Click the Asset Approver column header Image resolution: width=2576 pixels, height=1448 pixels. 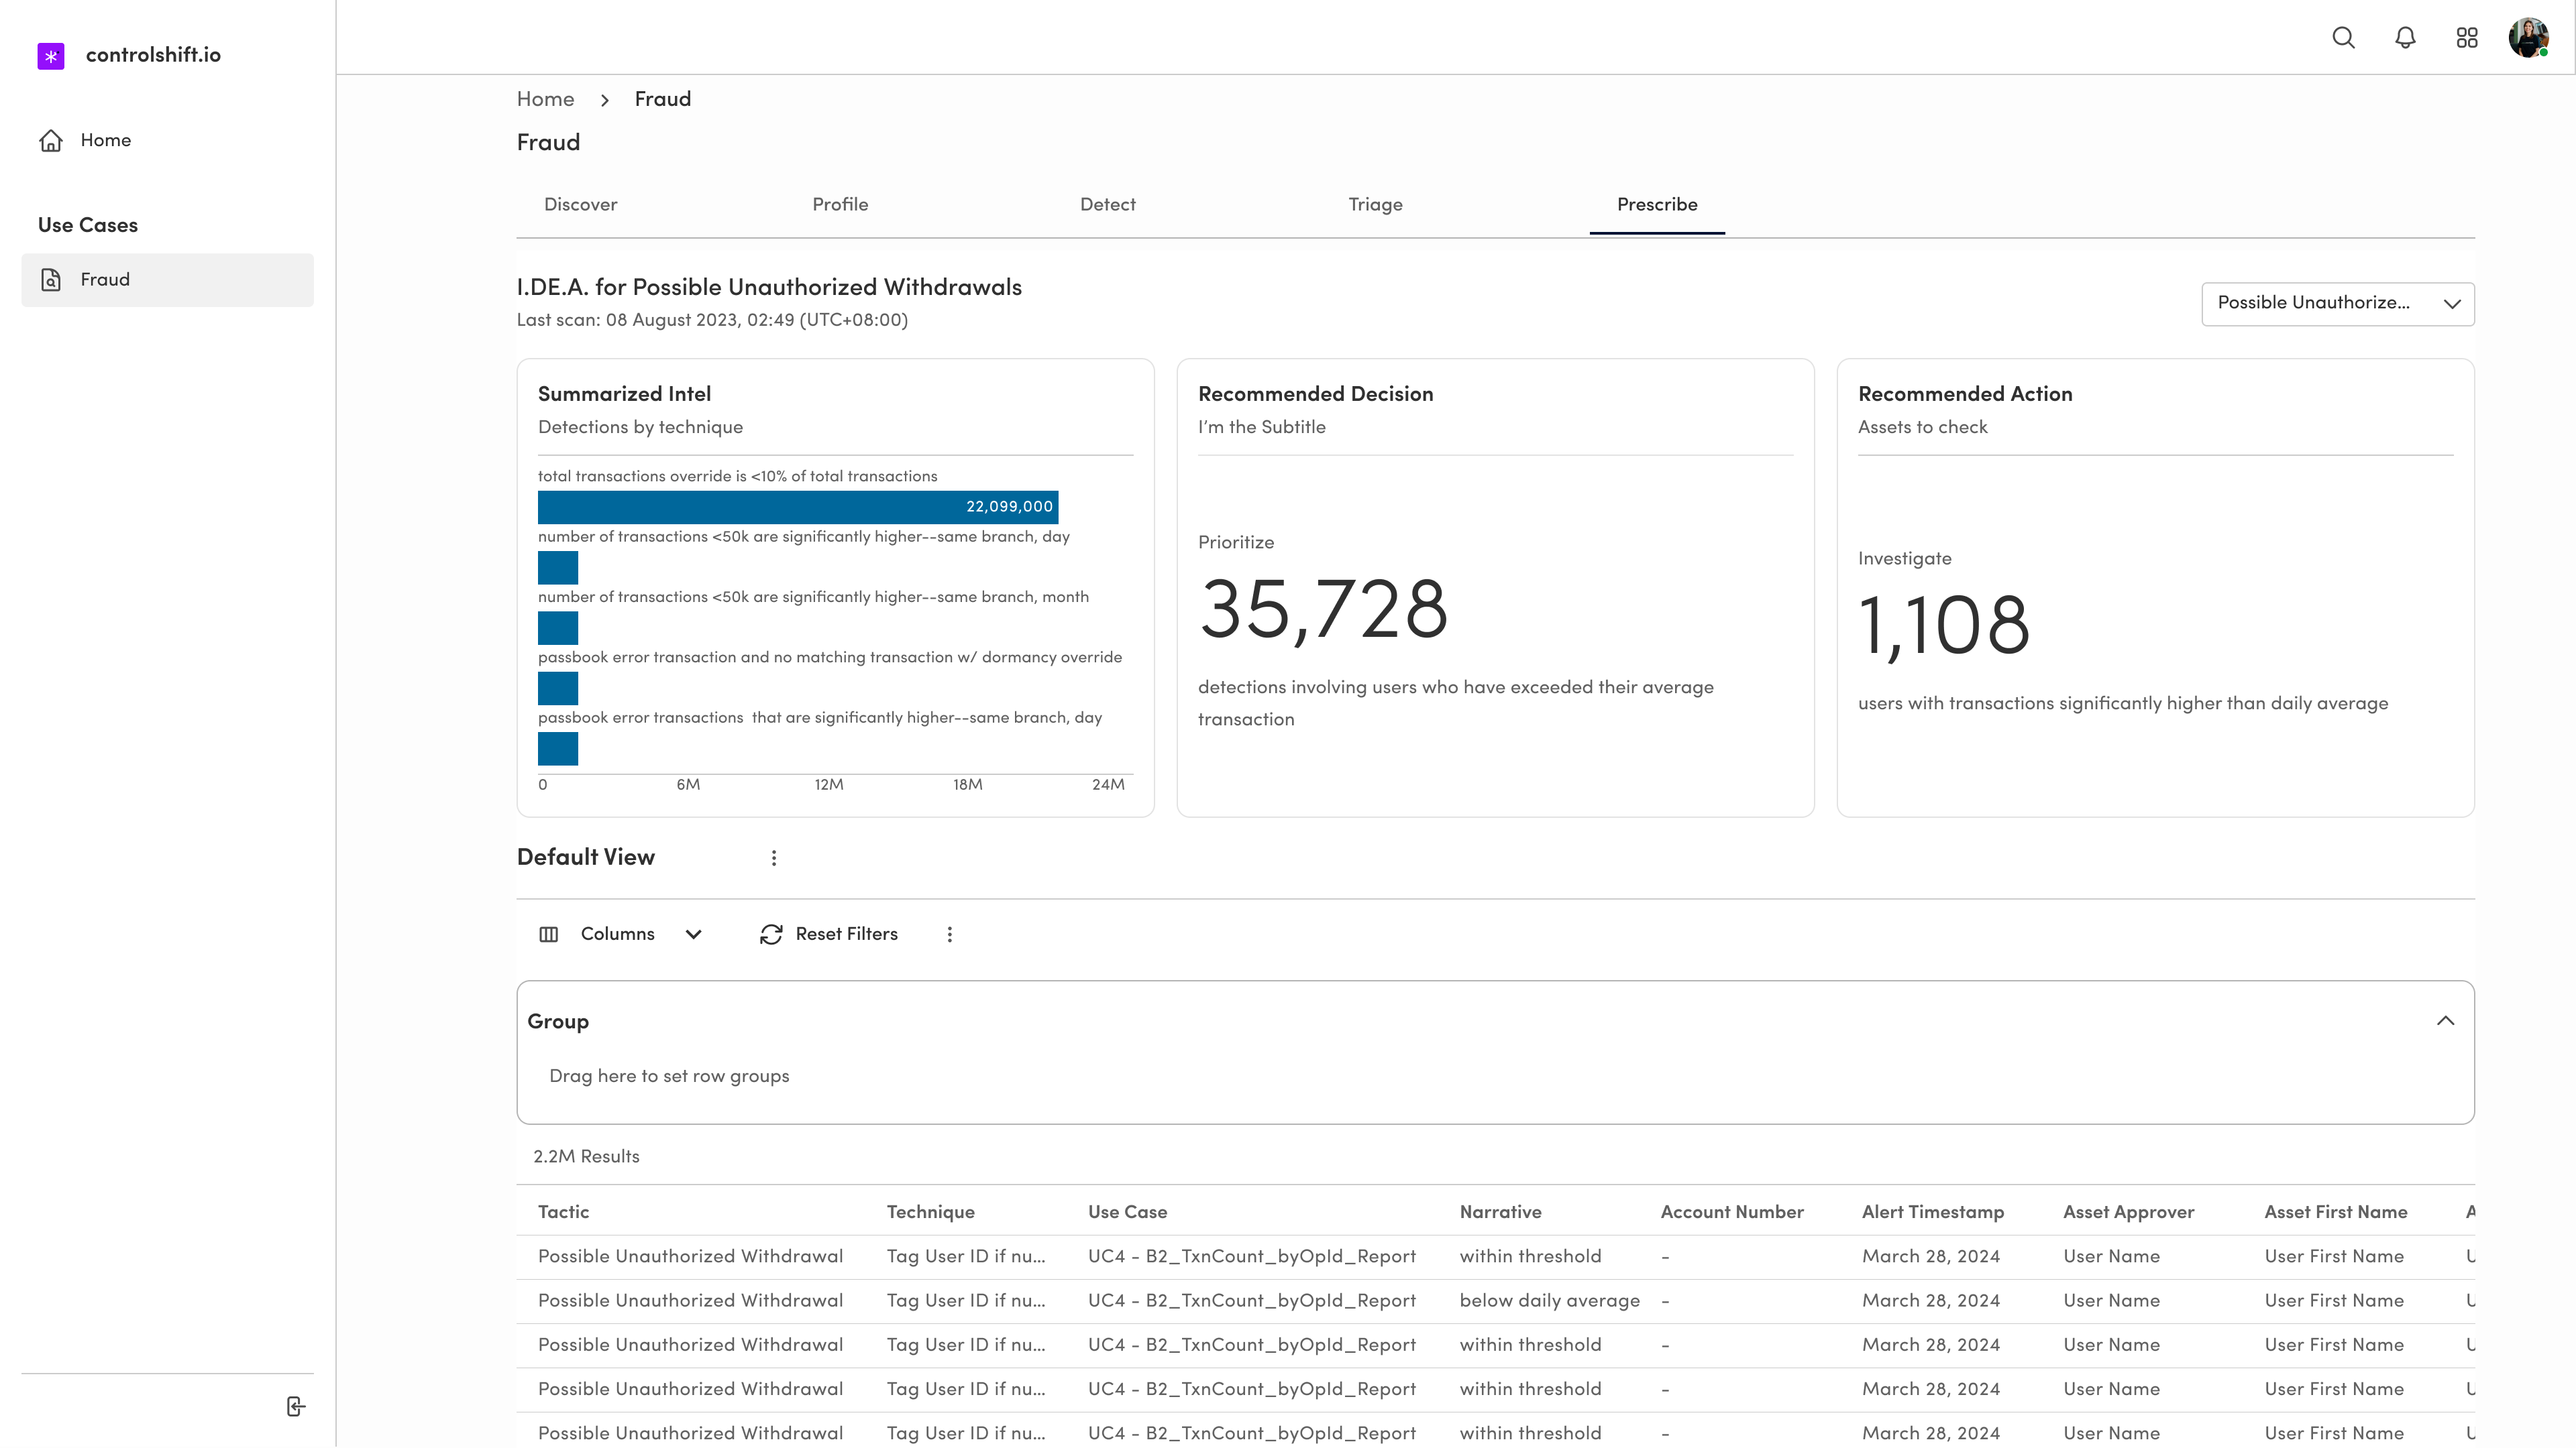(2128, 1212)
